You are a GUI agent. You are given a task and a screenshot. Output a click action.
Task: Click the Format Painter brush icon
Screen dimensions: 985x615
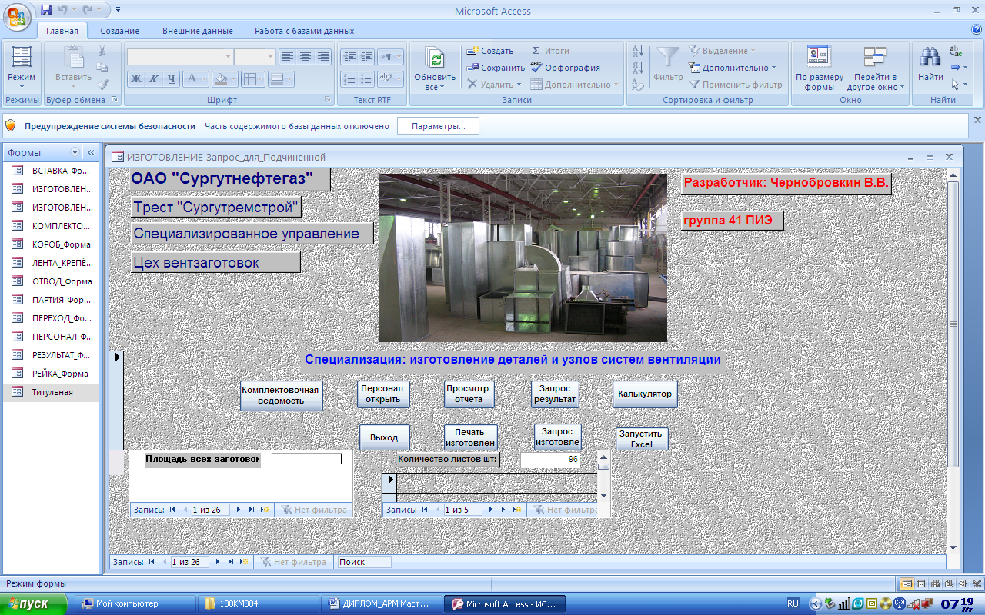(102, 85)
